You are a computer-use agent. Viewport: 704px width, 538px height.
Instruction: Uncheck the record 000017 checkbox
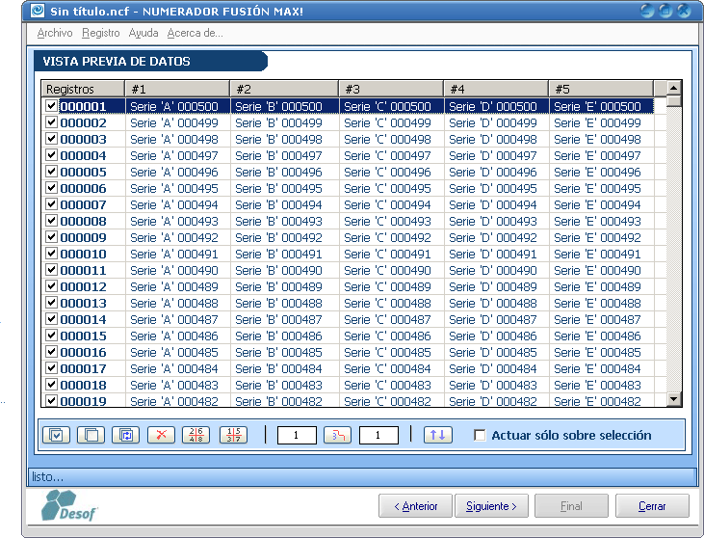[51, 368]
